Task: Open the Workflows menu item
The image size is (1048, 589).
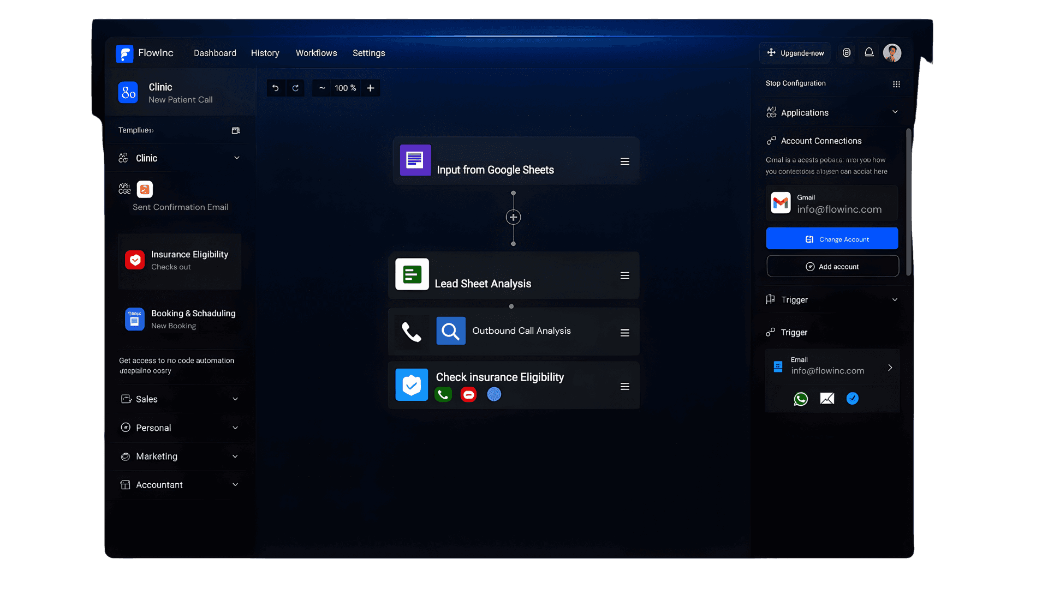Action: (x=316, y=53)
